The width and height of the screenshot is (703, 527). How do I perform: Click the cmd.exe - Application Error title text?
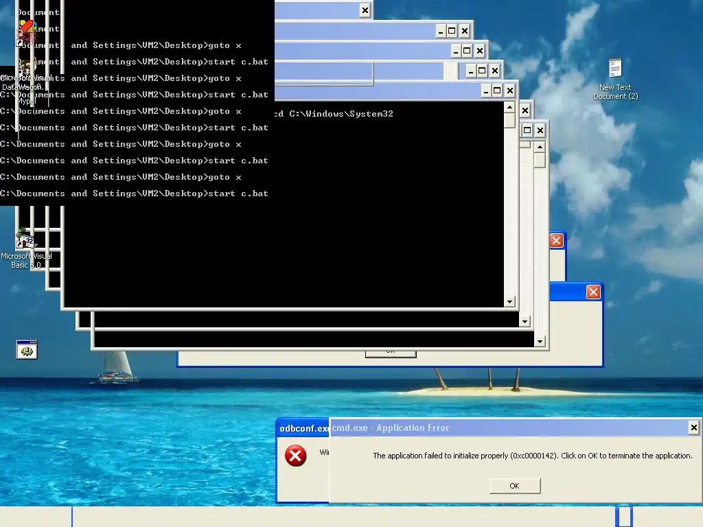pos(391,428)
